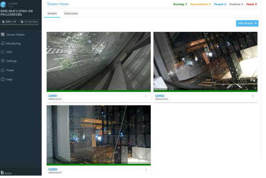Image resolution: width=266 pixels, height=178 pixels.
Task: Open Settings gear in sidebar
Action: coord(3,61)
